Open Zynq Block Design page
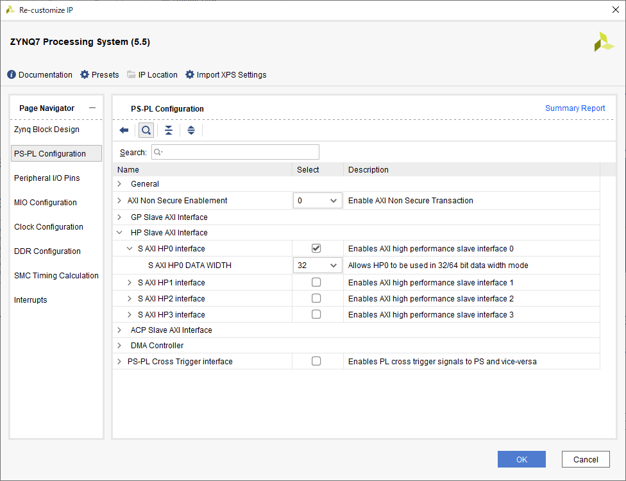 pyautogui.click(x=47, y=130)
